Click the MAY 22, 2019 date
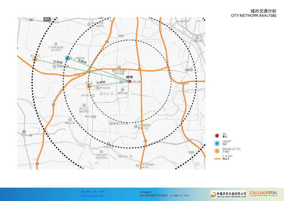Image resolution: width=284 pixels, height=201 pixels. click(181, 195)
